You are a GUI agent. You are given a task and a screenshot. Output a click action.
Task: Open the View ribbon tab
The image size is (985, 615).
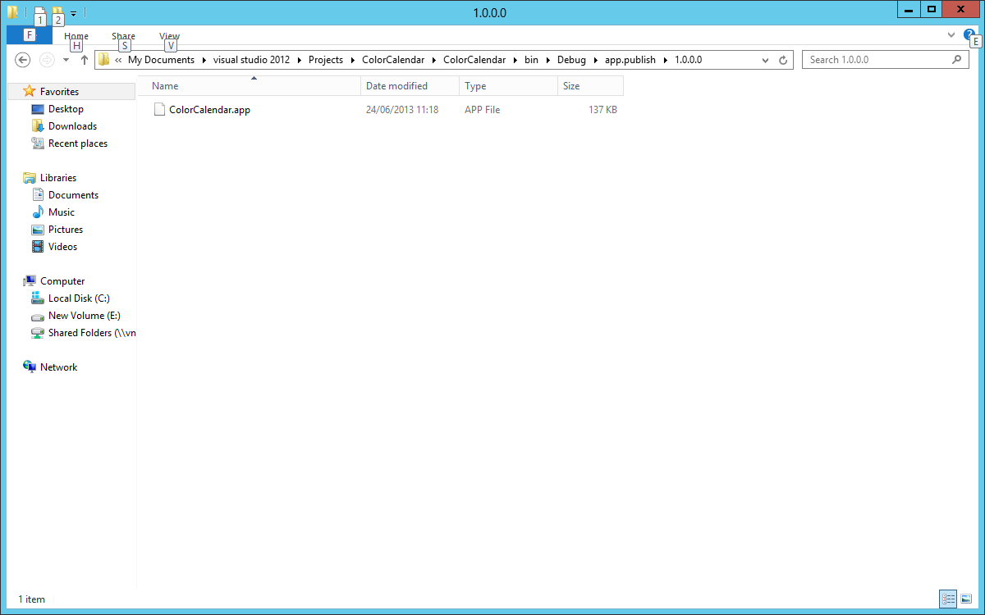169,36
